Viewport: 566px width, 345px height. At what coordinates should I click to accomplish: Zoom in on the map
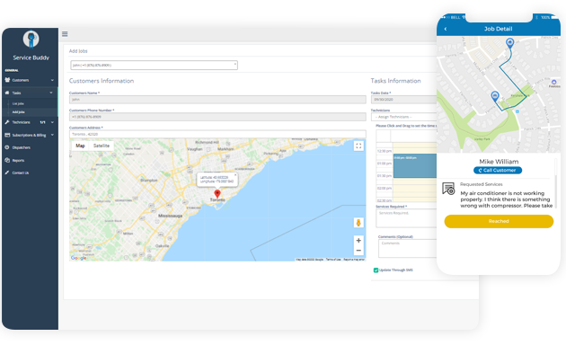[x=358, y=241]
